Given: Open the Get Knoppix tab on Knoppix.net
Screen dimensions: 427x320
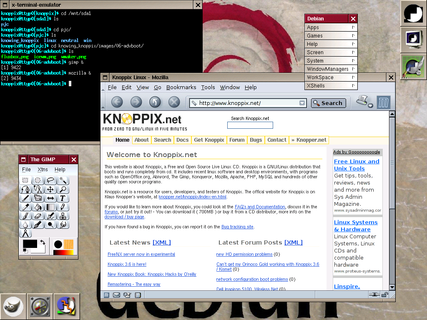Looking at the screenshot, I should (x=209, y=140).
